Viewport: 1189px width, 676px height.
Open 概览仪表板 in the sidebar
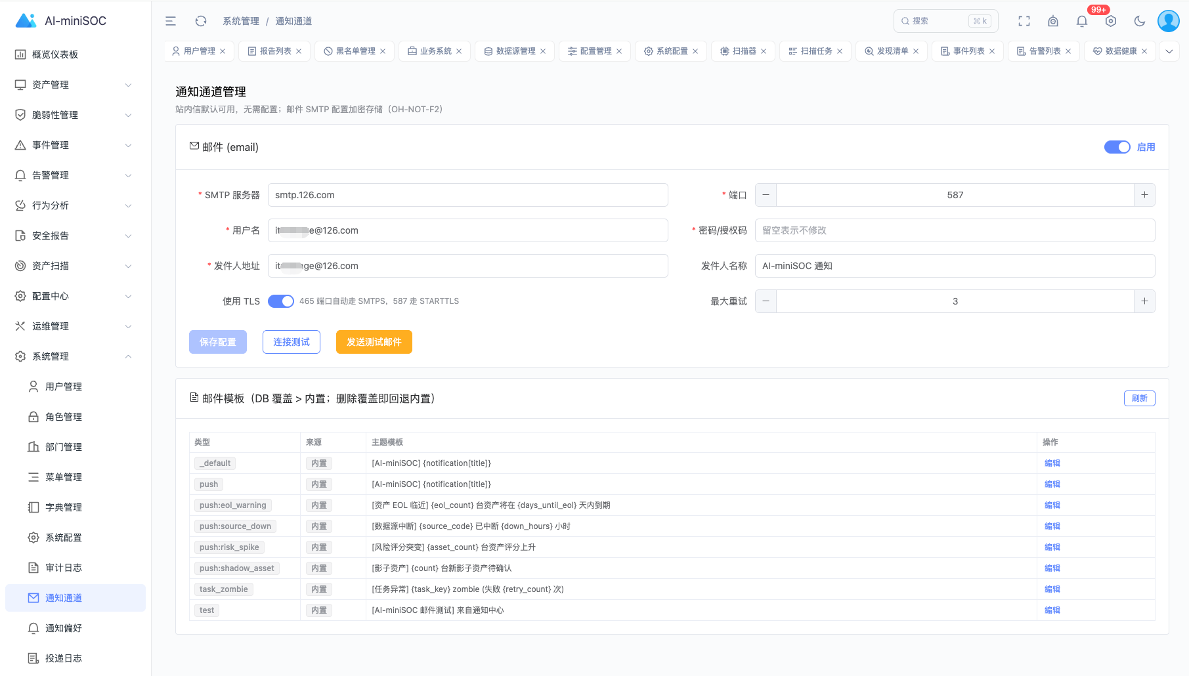[76, 54]
